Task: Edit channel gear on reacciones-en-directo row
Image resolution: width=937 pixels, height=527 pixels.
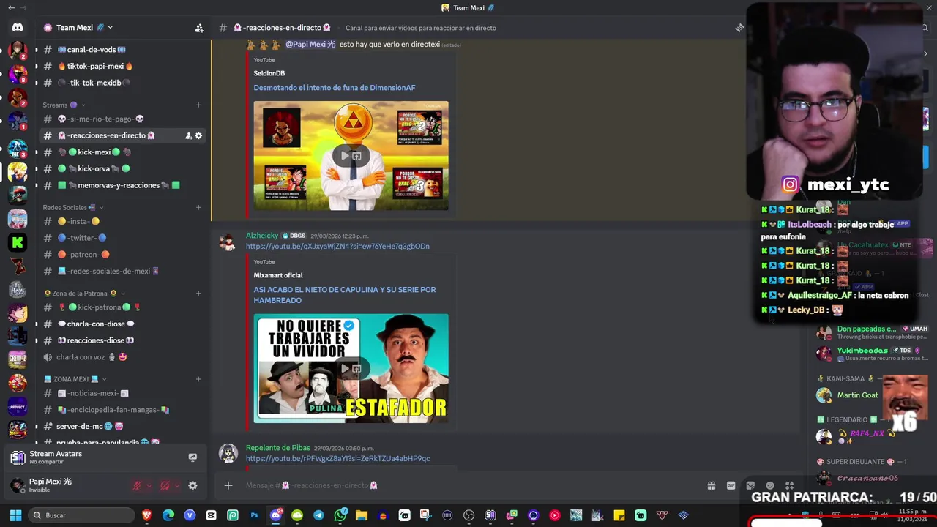Action: [198, 135]
